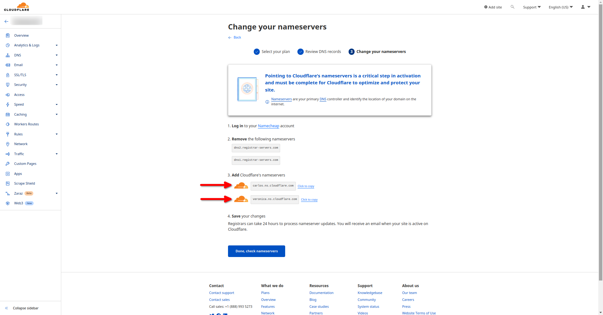Screen dimensions: 603x315
Task: Open Our team footer link
Action: [x=410, y=293]
